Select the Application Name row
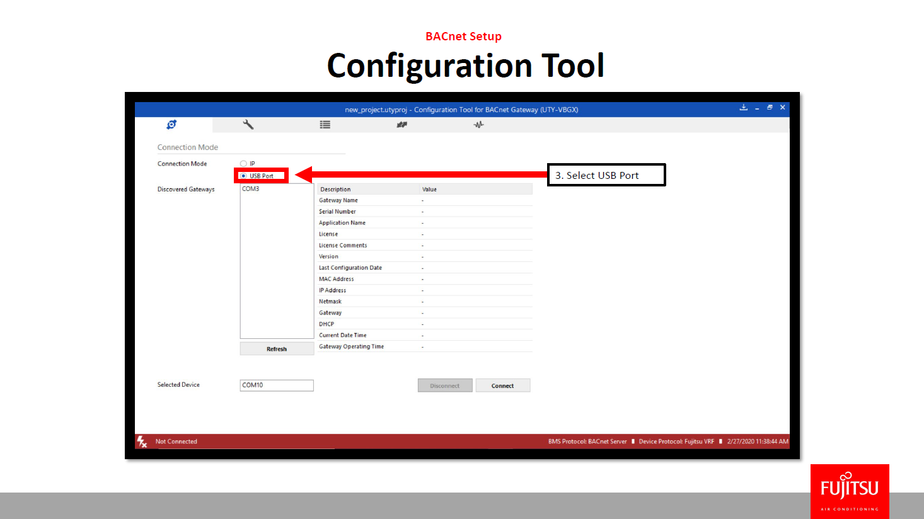This screenshot has width=924, height=519. (x=425, y=223)
